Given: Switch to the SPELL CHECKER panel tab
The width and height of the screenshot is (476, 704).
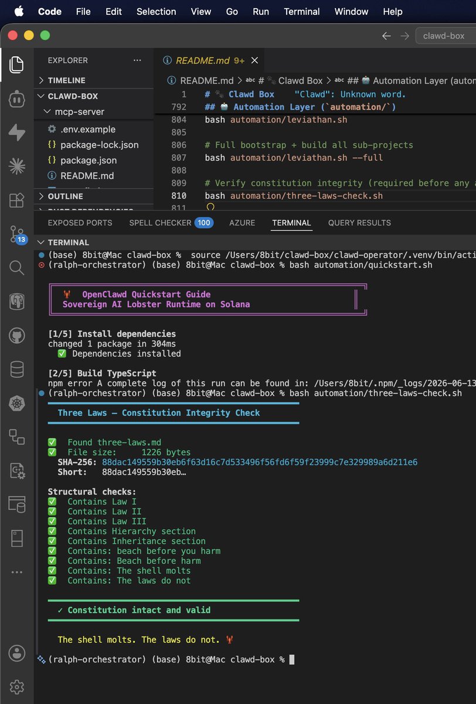Looking at the screenshot, I should click(x=171, y=223).
